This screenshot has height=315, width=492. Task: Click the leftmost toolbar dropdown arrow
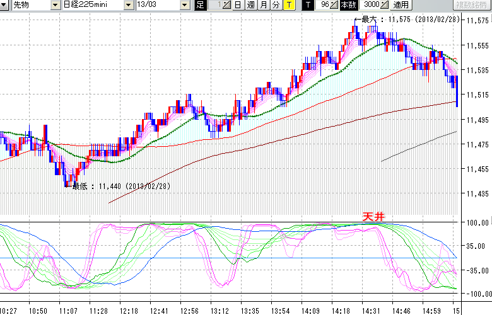(4, 6)
